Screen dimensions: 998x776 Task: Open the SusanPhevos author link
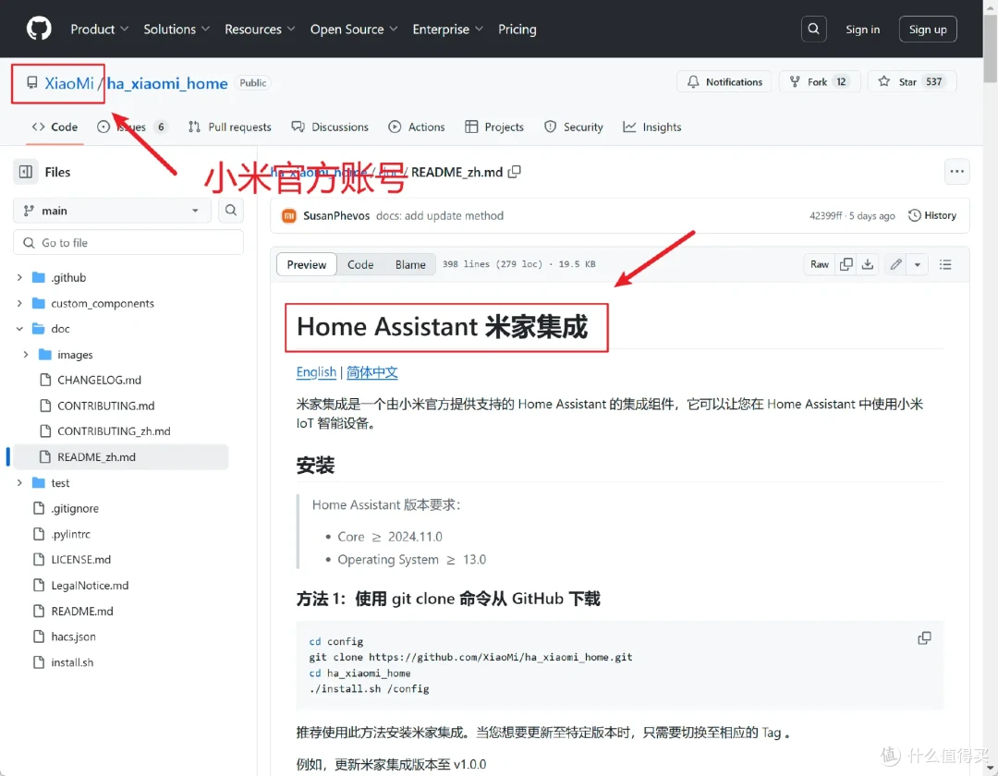coord(336,215)
